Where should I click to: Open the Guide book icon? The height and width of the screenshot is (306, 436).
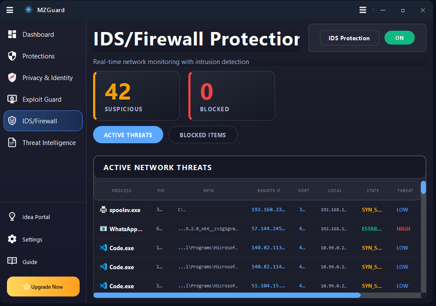(x=12, y=261)
